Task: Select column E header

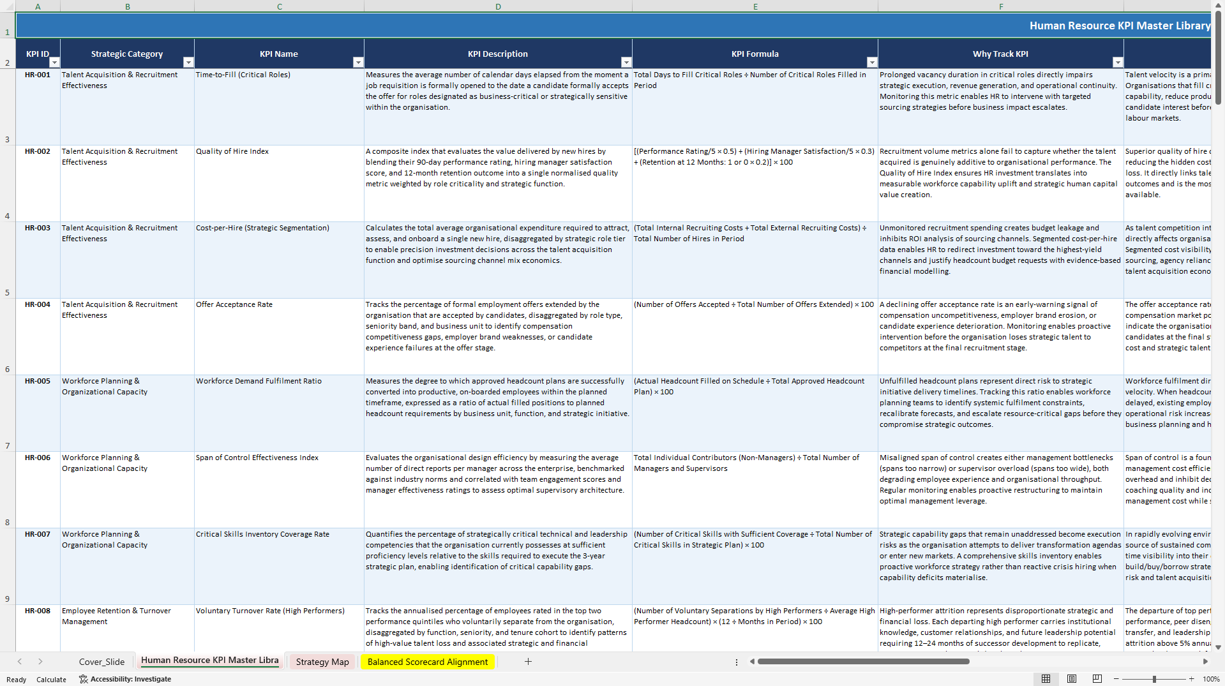Action: click(x=755, y=6)
